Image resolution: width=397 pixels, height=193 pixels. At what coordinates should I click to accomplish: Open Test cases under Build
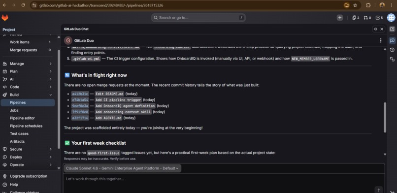pos(28,133)
